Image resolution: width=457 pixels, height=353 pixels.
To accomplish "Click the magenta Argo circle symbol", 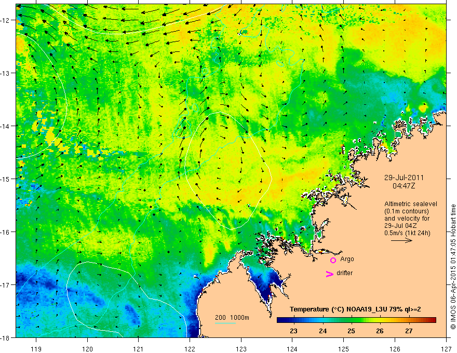I will click(x=333, y=260).
